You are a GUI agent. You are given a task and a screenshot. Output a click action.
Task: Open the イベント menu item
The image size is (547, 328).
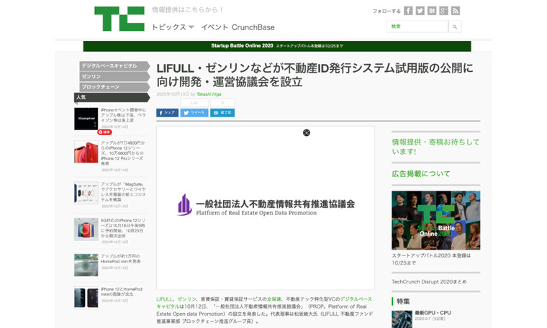(x=215, y=27)
